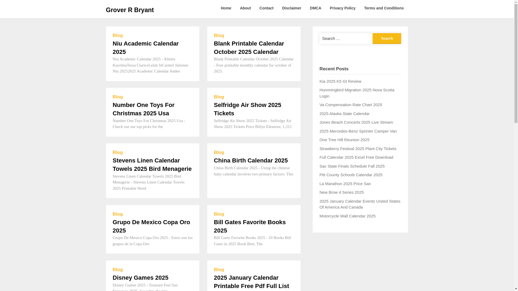Open Strawberry Festival 2025 Plant City Tickets

358,149
